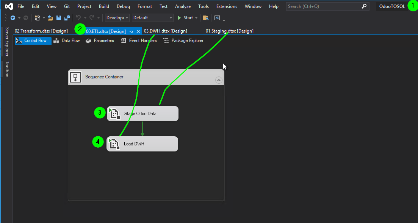This screenshot has width=418, height=223.
Task: Navigate backward using the back arrow icon
Action: click(x=13, y=18)
